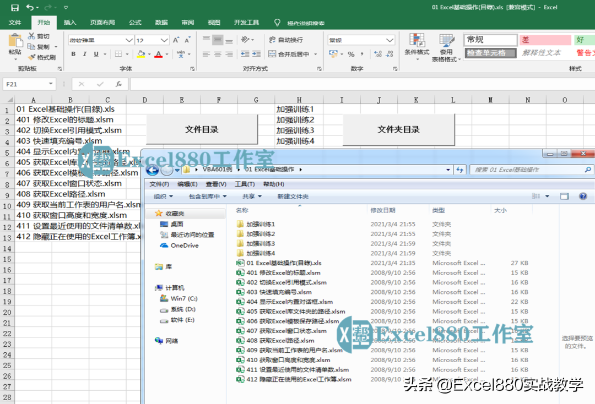
Task: Click the red Font Color A icon
Action: (159, 54)
